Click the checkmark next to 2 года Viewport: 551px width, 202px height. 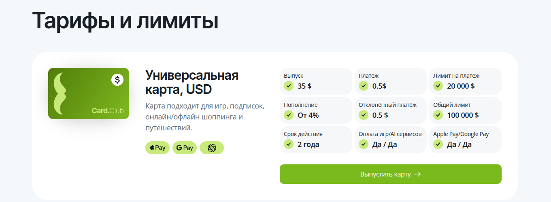point(289,144)
